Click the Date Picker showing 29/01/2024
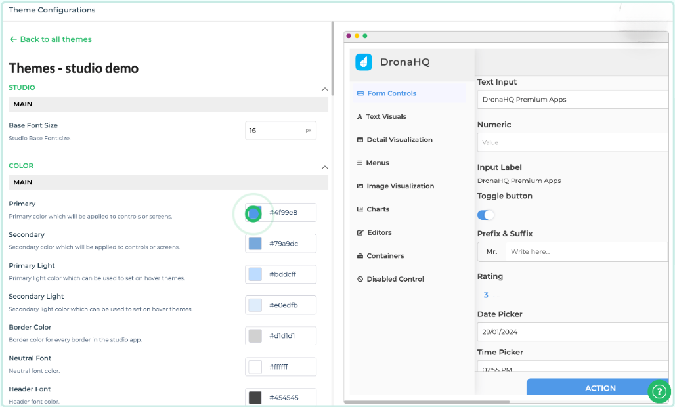675x407 pixels. (x=572, y=332)
